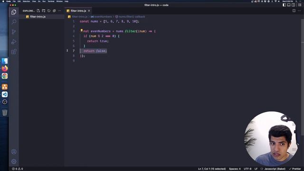Click the evenNumbers breadcrumb

click(x=101, y=17)
